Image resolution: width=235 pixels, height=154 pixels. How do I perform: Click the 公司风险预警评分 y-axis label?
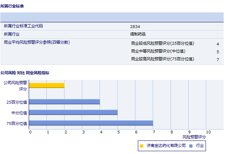pyautogui.click(x=15, y=86)
